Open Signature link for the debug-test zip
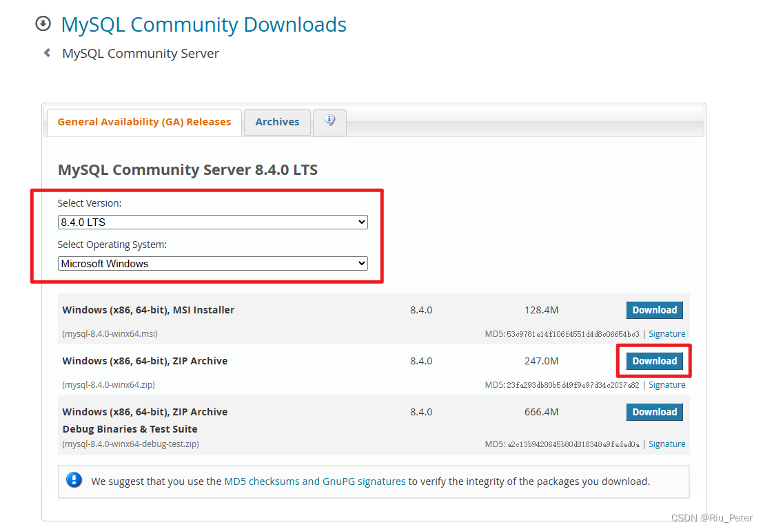 coord(667,444)
